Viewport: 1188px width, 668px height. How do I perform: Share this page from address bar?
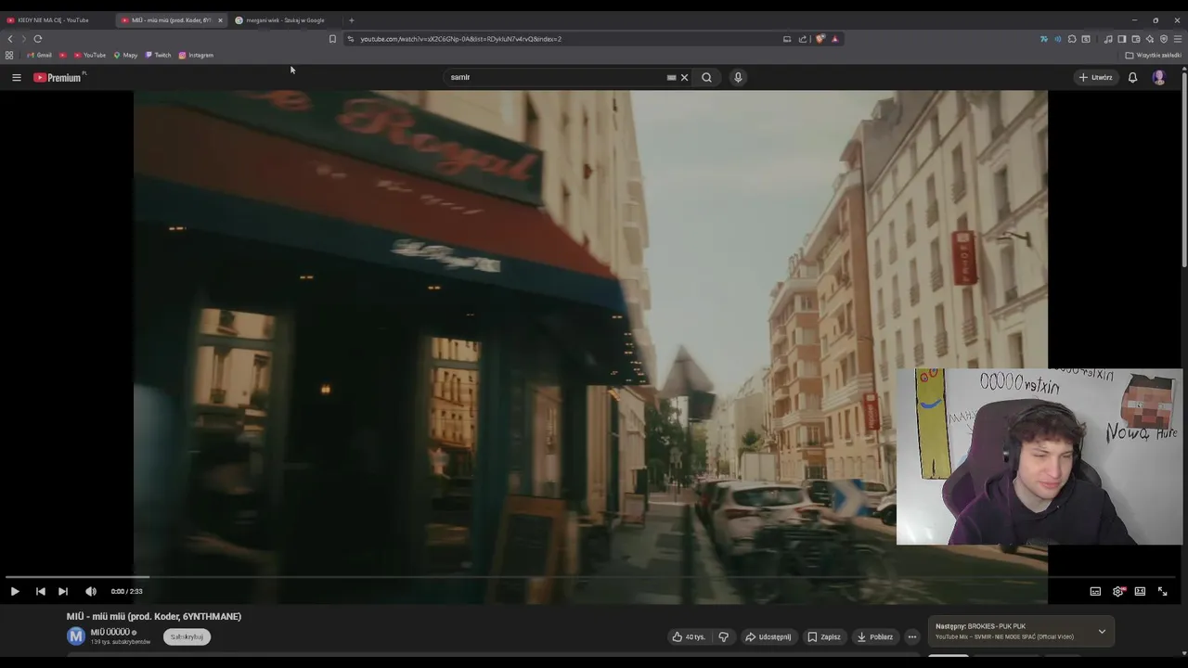(803, 39)
